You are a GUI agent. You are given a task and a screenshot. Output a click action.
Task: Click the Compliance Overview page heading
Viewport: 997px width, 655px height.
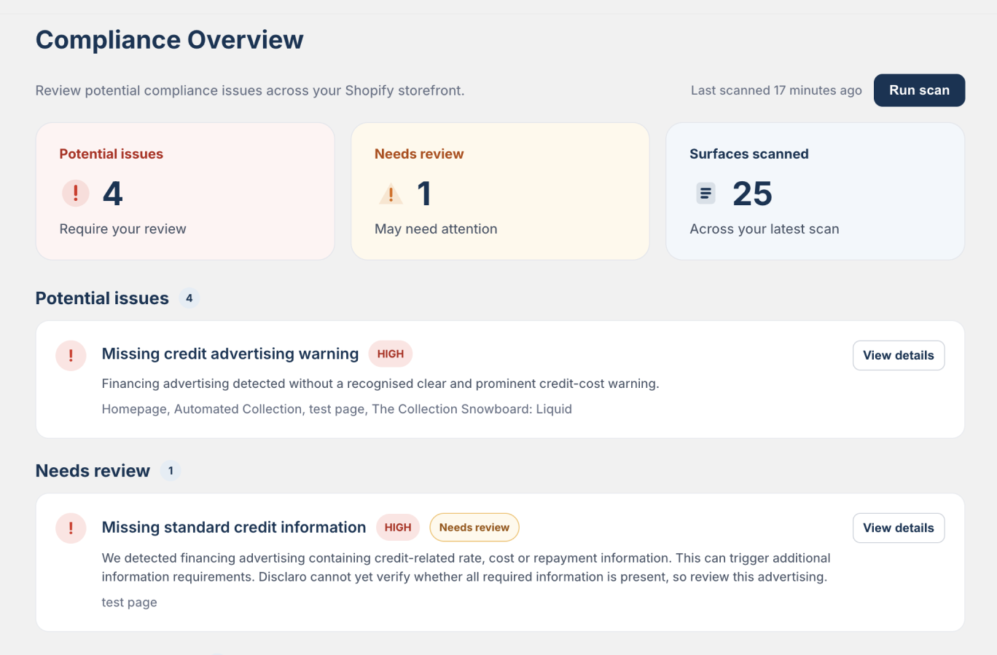coord(170,39)
